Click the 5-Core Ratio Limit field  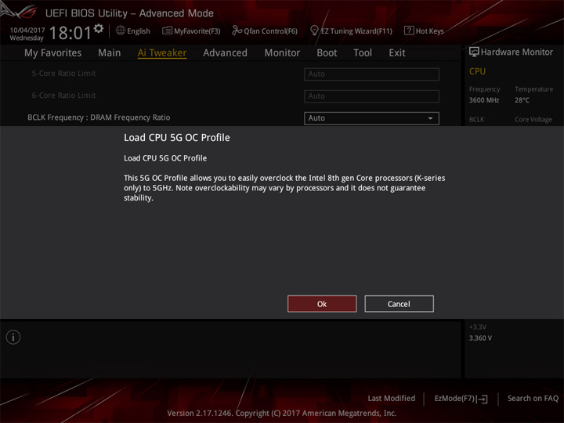pyautogui.click(x=371, y=74)
